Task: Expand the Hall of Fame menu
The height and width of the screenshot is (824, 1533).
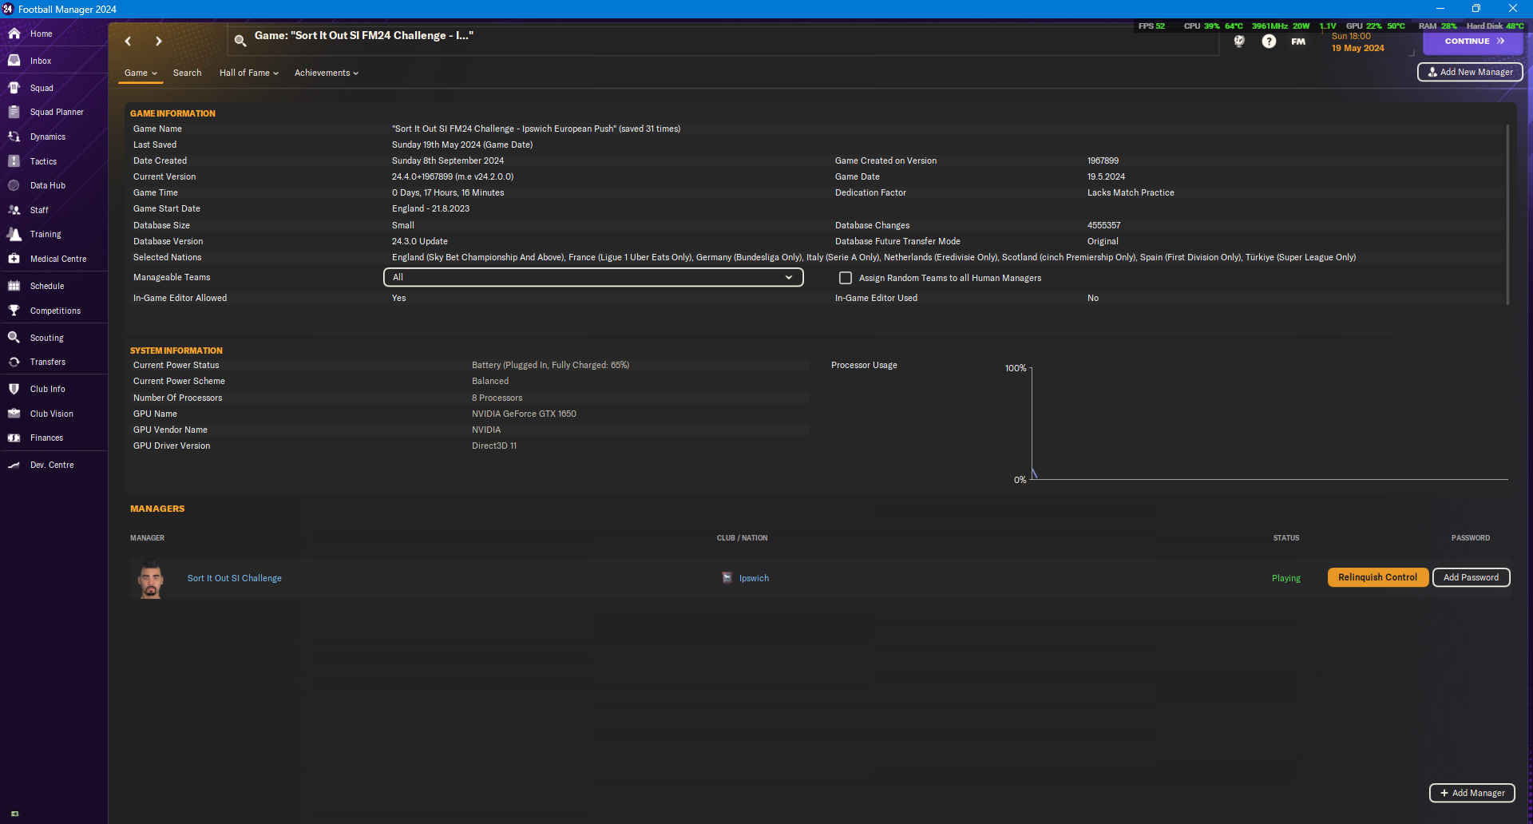Action: [x=249, y=73]
